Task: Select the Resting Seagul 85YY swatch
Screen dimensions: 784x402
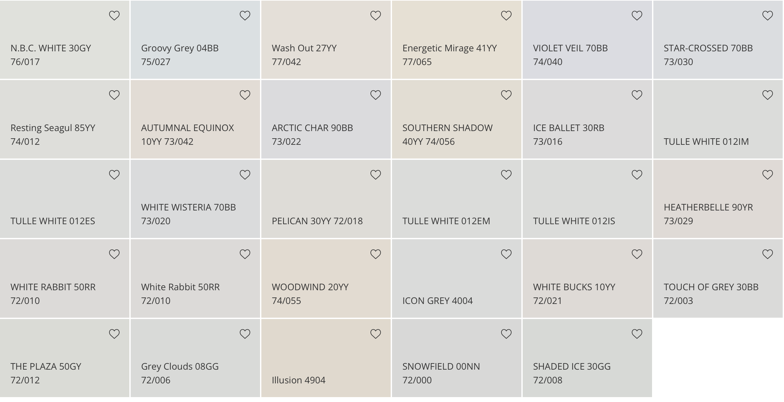Action: pos(65,120)
